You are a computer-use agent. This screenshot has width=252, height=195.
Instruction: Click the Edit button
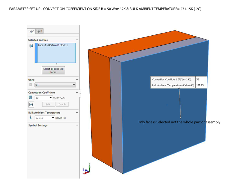48,104
